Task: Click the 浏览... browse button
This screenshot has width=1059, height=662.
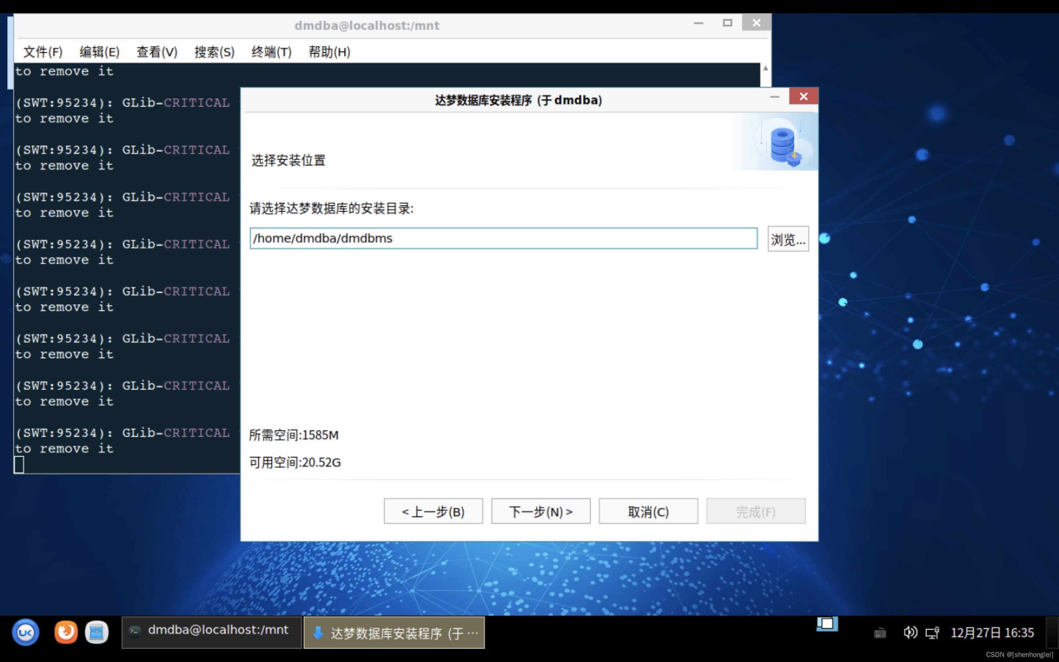Action: tap(788, 239)
